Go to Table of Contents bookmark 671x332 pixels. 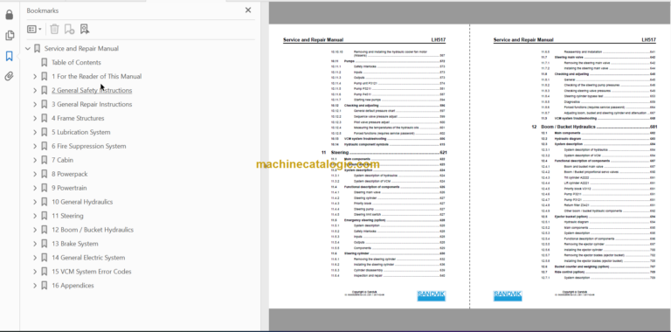pos(76,62)
